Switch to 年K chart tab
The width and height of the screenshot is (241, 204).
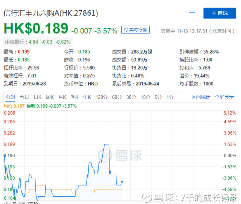(87, 97)
